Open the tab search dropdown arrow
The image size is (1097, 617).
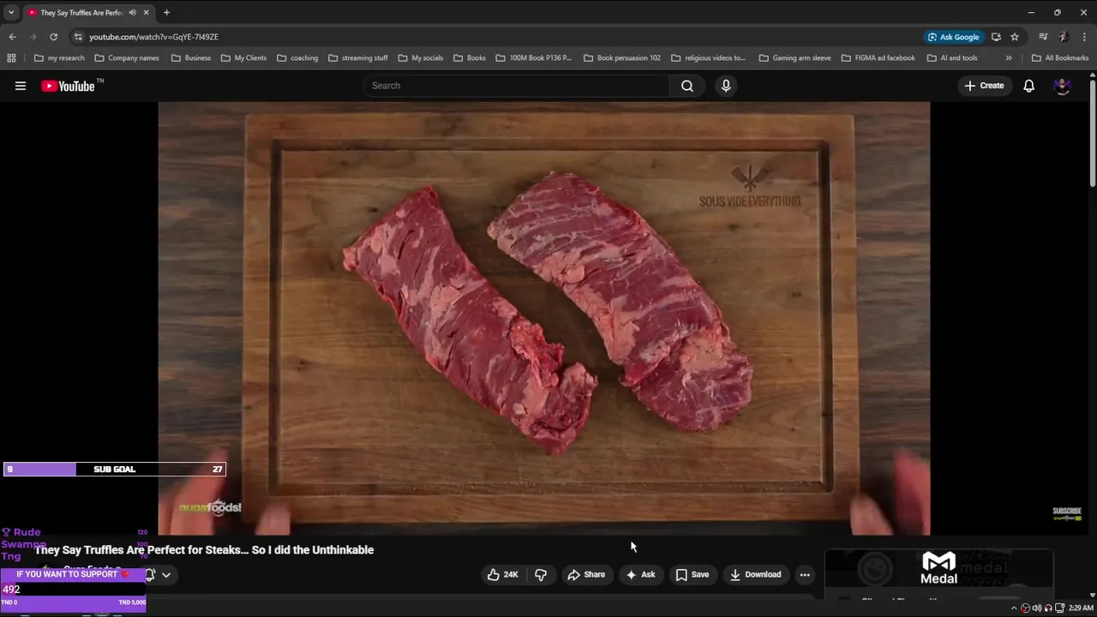[x=11, y=13]
